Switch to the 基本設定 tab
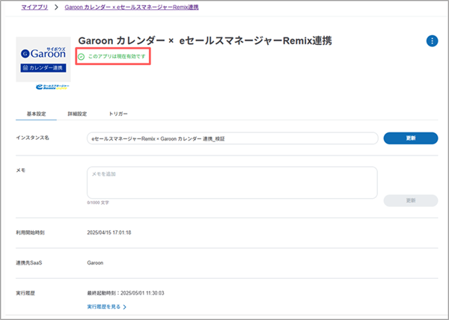This screenshot has width=449, height=320. [x=31, y=114]
